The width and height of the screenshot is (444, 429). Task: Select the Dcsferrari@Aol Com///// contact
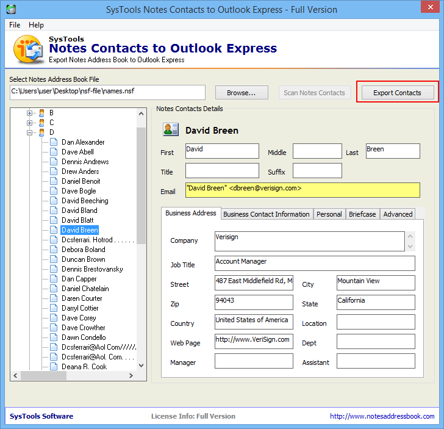[99, 347]
